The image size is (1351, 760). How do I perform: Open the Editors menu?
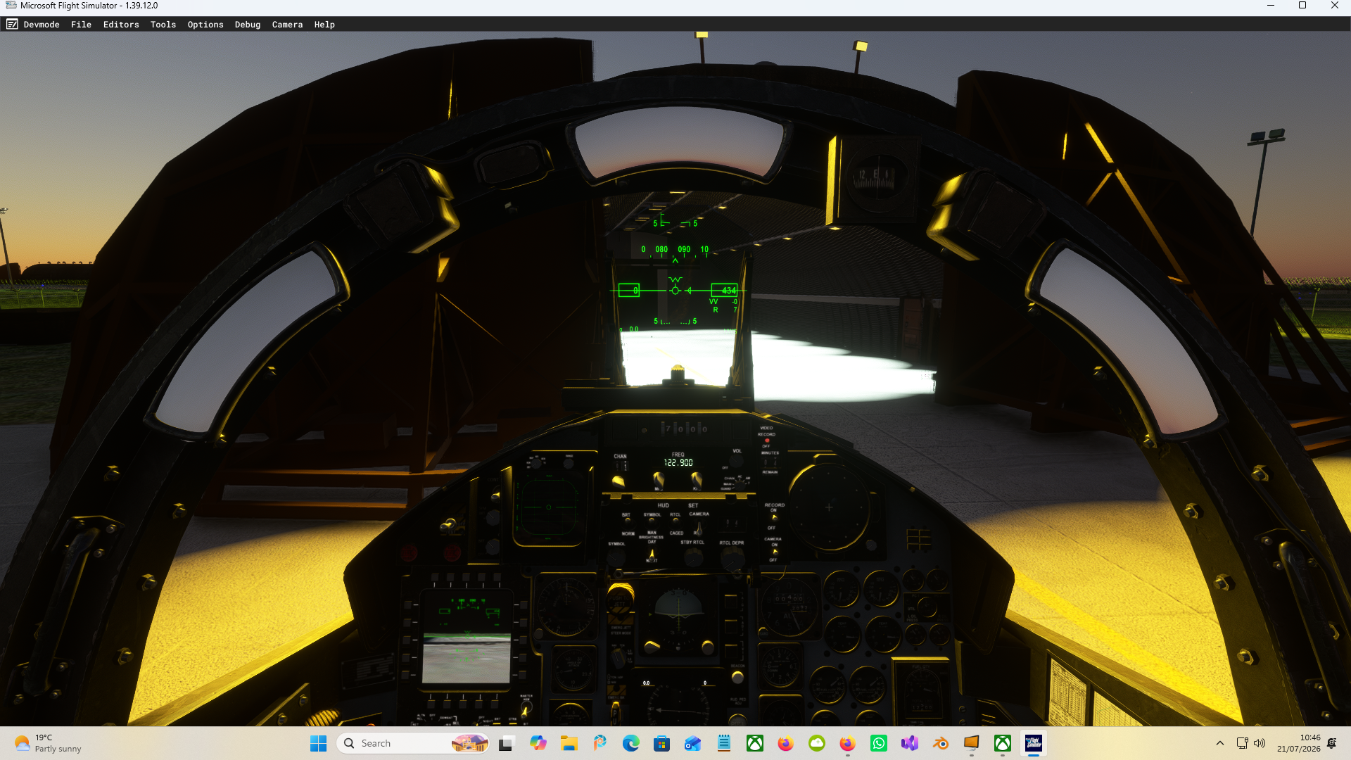pos(121,24)
